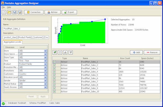The width and height of the screenshot is (163, 107).
Task: Uncheck the FoodMart_Sales_2 checkbox
Action: tap(54, 65)
